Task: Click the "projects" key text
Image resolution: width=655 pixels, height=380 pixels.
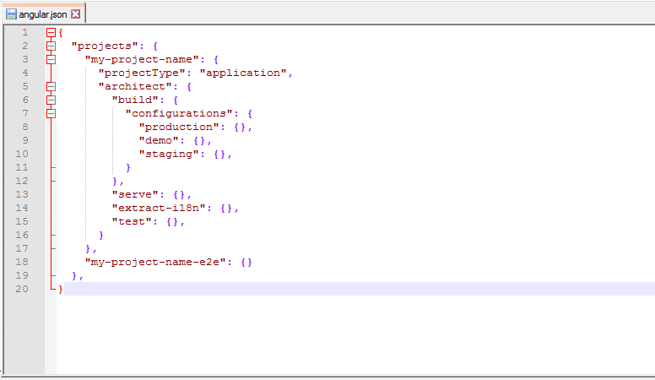Action: (x=105, y=46)
